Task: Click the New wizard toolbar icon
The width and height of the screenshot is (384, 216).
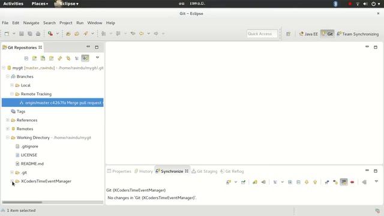Action: click(7, 34)
